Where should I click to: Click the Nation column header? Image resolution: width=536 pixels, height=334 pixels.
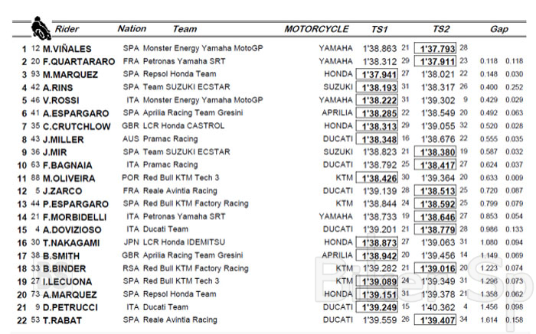click(132, 29)
